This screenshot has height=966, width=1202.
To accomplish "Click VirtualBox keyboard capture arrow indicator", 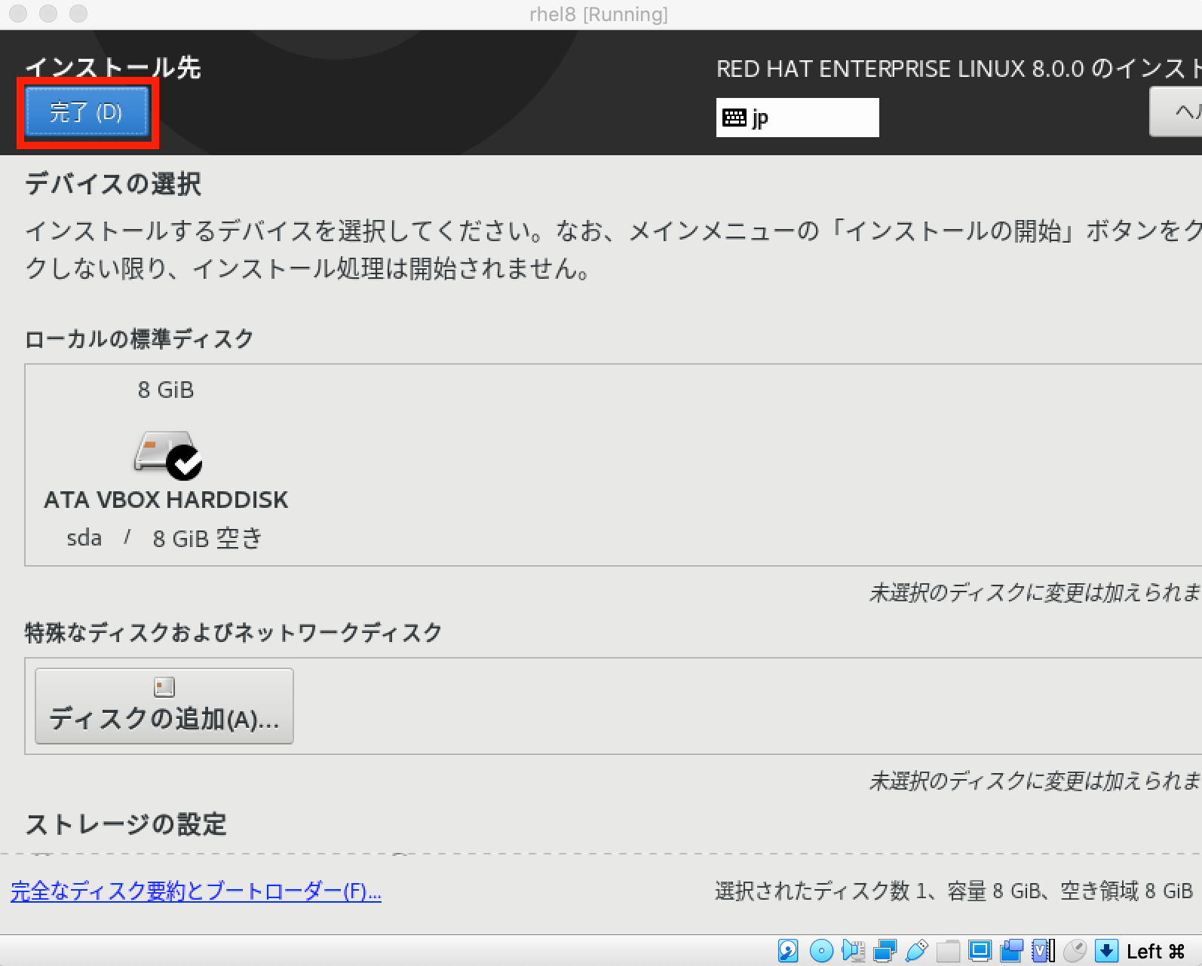I will pos(1106,951).
